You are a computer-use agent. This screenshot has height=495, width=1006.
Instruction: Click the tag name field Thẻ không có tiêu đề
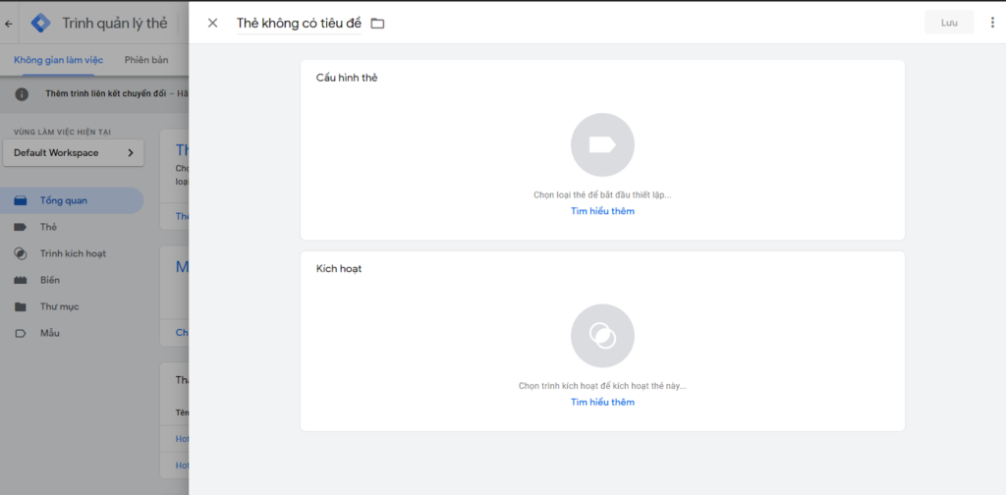[299, 24]
